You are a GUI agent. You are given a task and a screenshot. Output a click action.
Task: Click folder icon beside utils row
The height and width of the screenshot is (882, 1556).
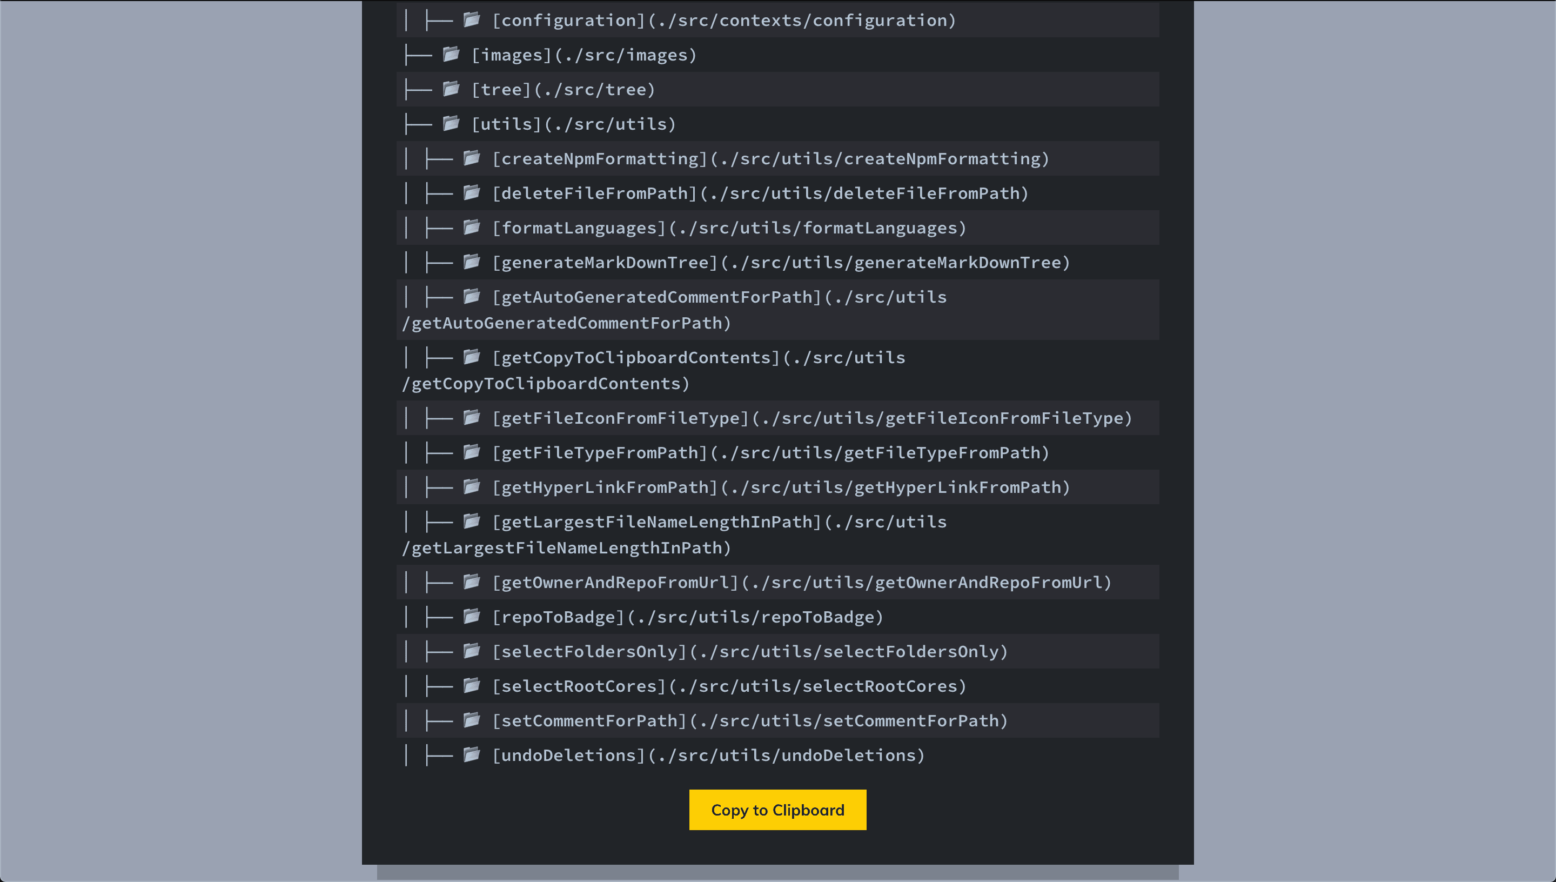click(451, 124)
